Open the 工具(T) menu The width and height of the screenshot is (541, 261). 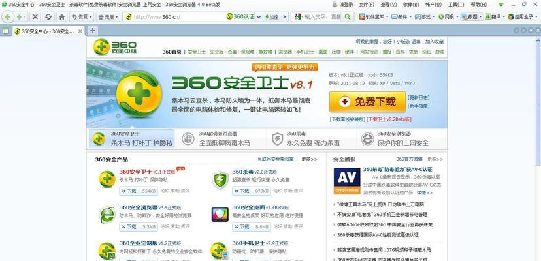coord(456,5)
